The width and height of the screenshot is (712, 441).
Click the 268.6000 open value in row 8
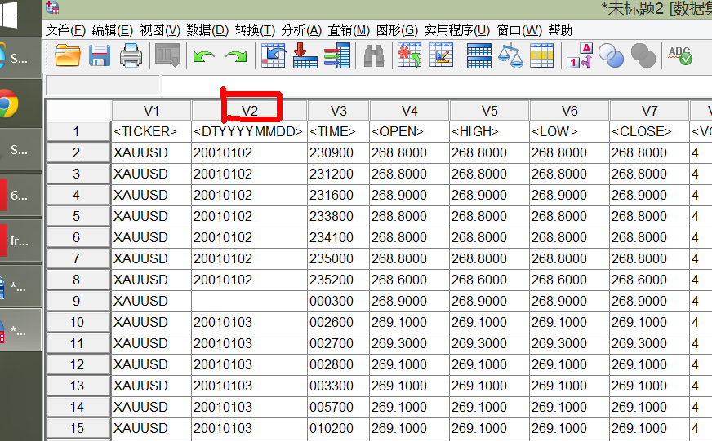tap(410, 280)
